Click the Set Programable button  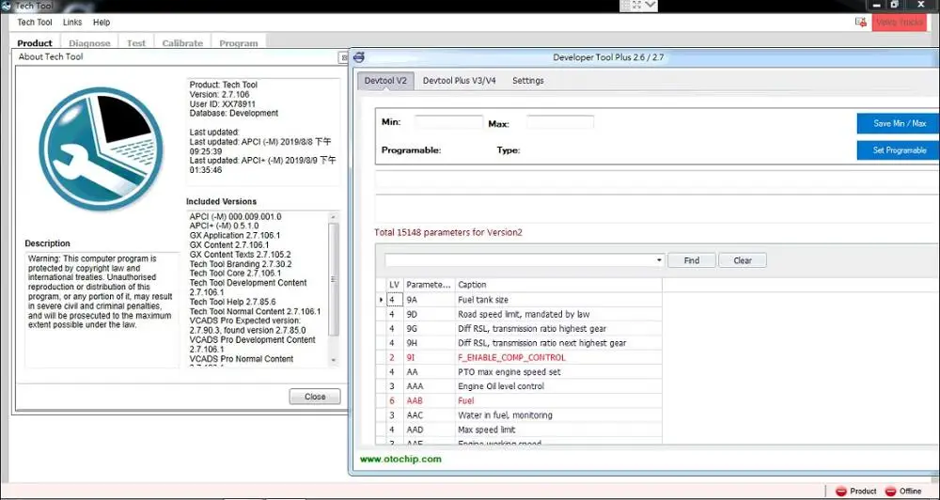tap(899, 150)
